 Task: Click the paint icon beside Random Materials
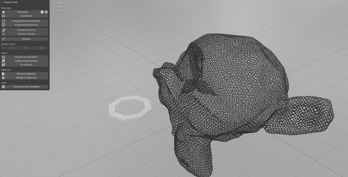pyautogui.click(x=3, y=73)
